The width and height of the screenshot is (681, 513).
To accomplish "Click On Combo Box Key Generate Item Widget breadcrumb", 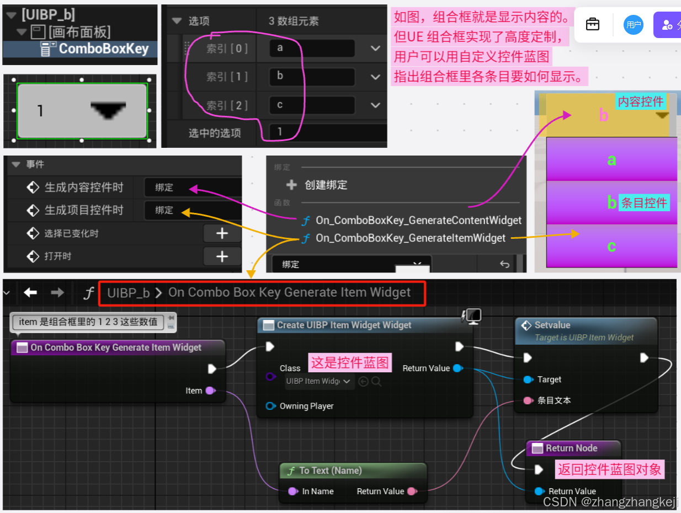I will coord(289,292).
